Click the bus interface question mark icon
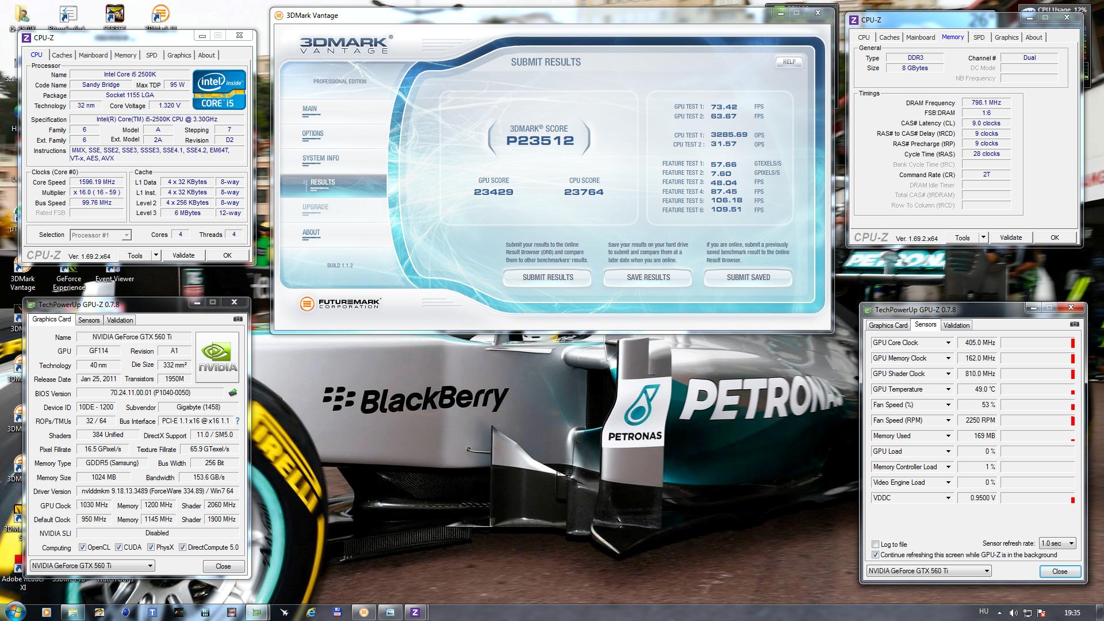Viewport: 1104px width, 621px height. point(237,421)
